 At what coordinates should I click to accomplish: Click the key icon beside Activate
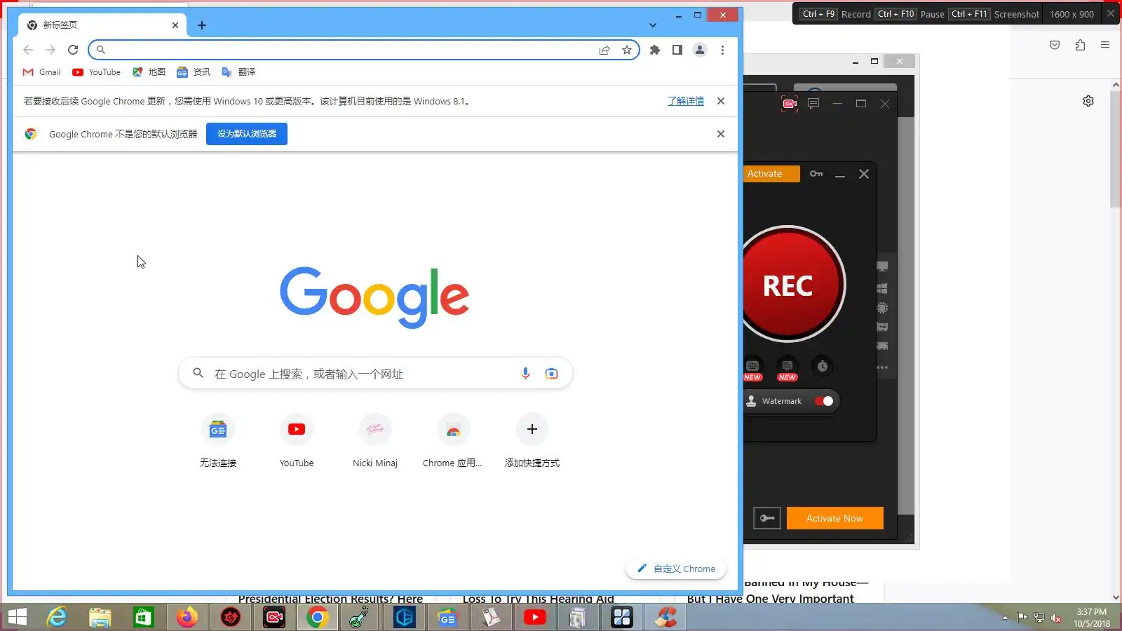[x=816, y=174]
